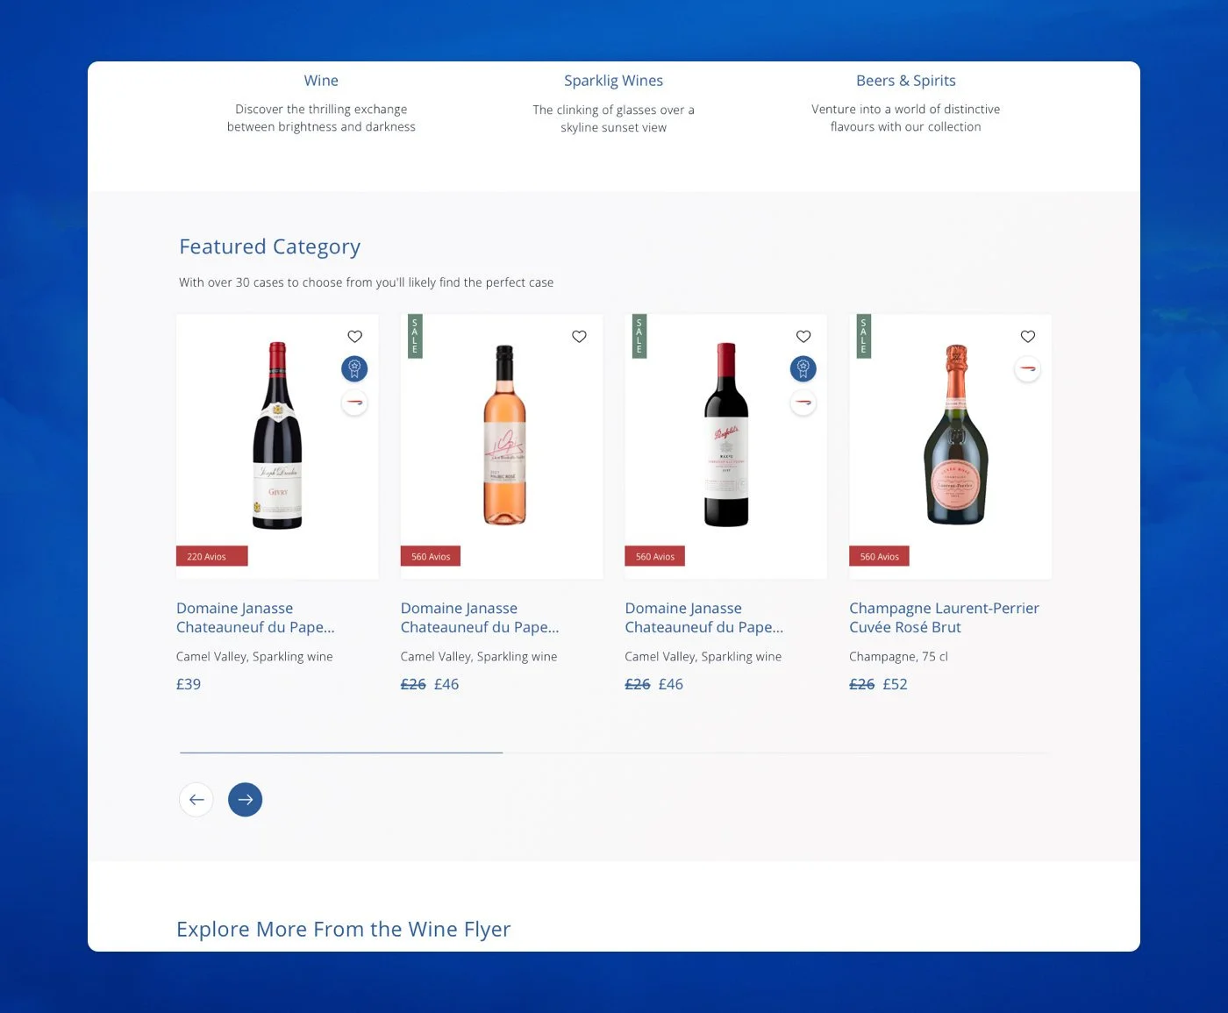Viewport: 1228px width, 1013px height.
Task: Open the Sparklig Wines category
Action: click(614, 81)
